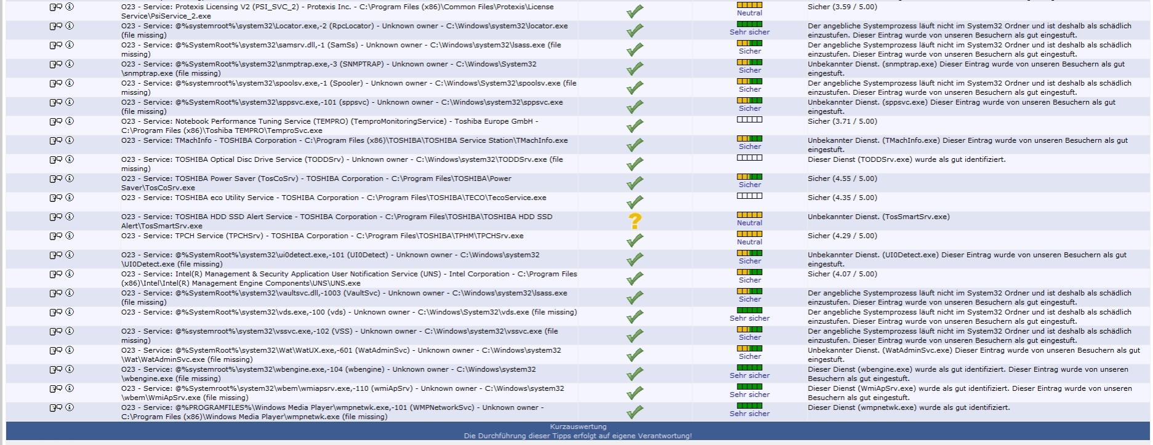Open comment icon for Spooler service entry
1153x445 pixels.
pos(55,83)
